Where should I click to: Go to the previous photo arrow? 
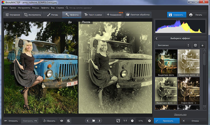pos(88,121)
